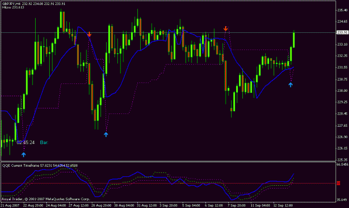The width and height of the screenshot is (349, 208).
Task: Click the red level tag on the QQE scale
Action: (x=338, y=183)
